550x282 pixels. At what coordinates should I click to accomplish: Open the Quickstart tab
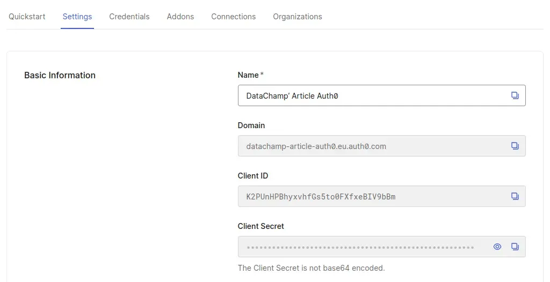(x=27, y=17)
